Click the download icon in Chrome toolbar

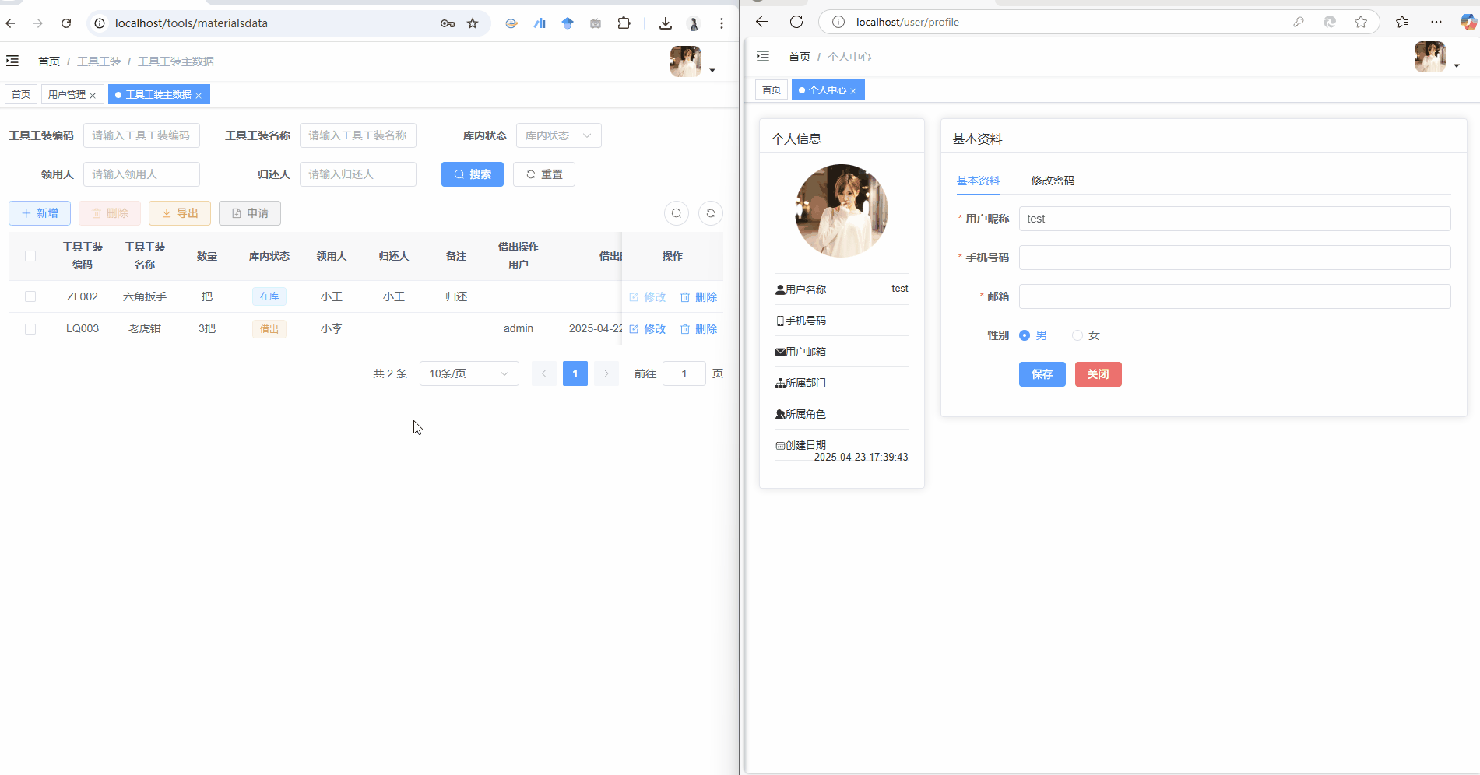tap(665, 23)
